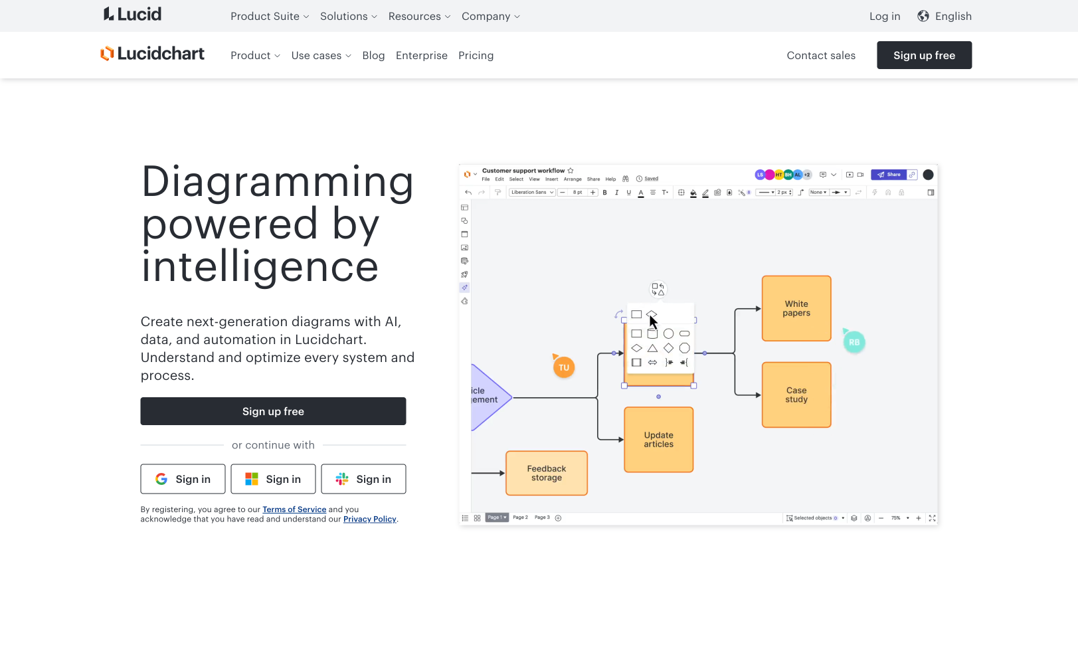1078x645 pixels.
Task: Click the White papers shape in diagram
Action: pyautogui.click(x=796, y=309)
